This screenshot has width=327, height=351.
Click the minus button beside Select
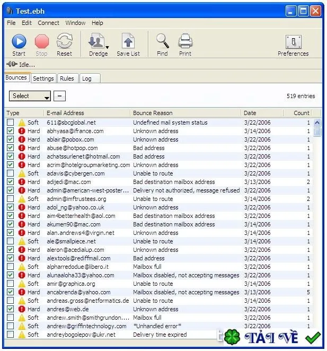click(x=59, y=96)
